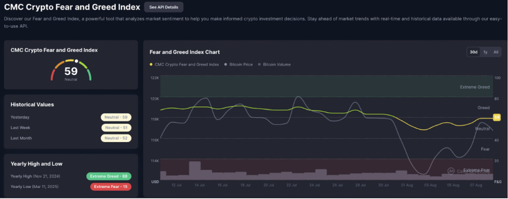Click the Historical Values heading

(32, 104)
